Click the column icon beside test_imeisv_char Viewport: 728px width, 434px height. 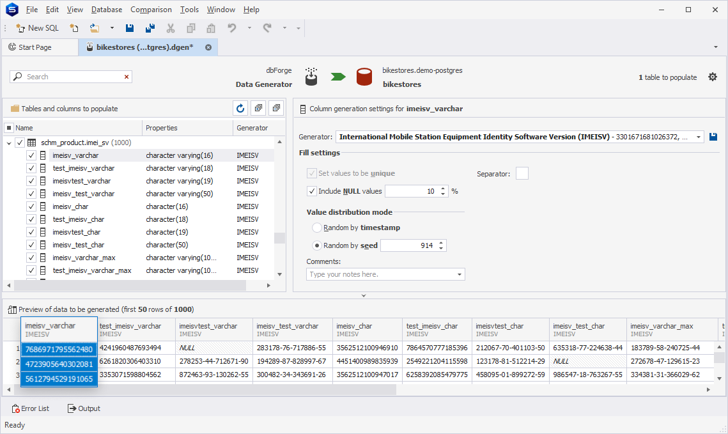point(43,219)
